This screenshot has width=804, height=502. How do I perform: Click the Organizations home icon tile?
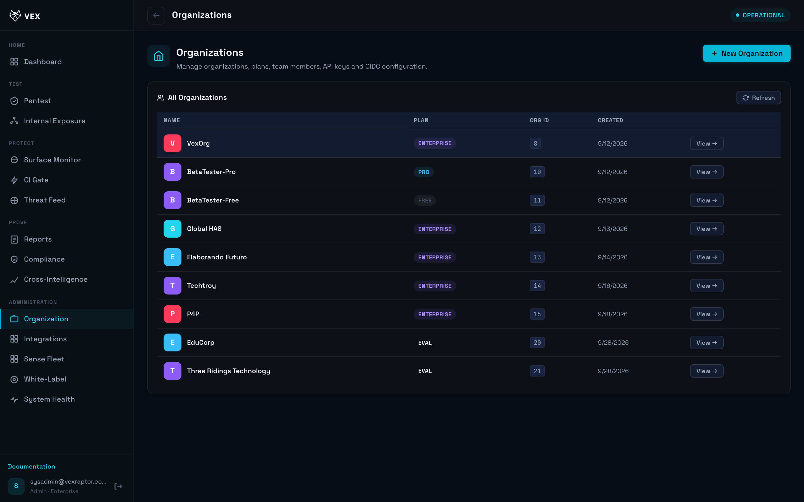point(159,56)
